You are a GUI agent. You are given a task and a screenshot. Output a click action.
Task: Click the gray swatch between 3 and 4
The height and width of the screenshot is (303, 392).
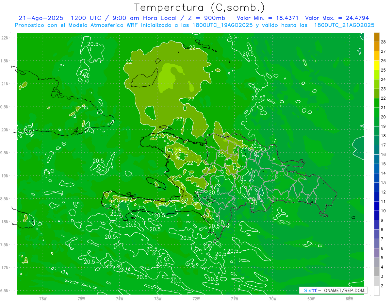[x=377, y=272]
